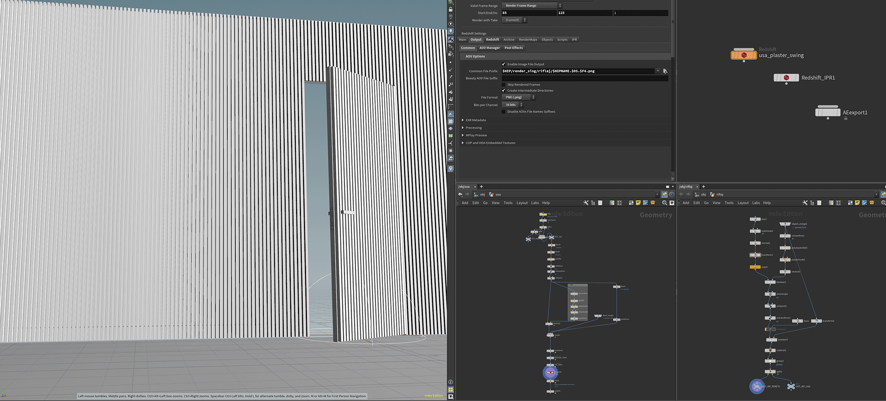Click the file chooser icon beside Common File Prefix

pyautogui.click(x=665, y=71)
